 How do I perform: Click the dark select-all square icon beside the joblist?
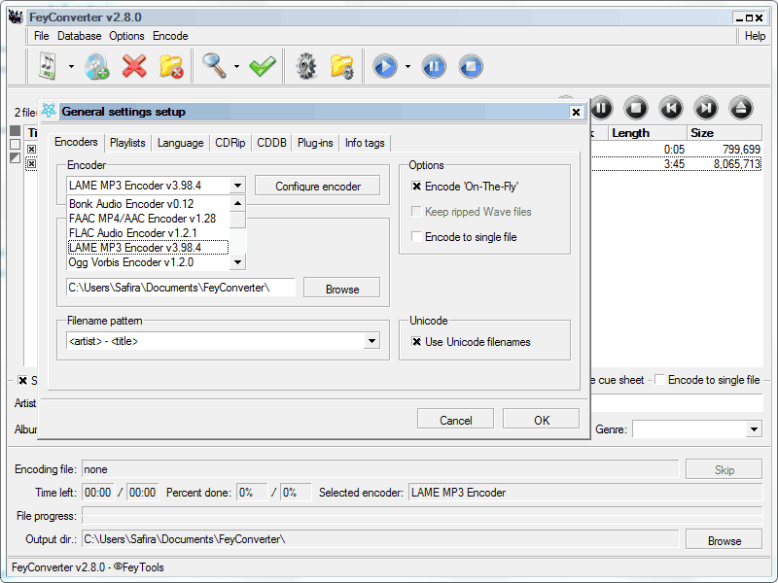point(16,131)
